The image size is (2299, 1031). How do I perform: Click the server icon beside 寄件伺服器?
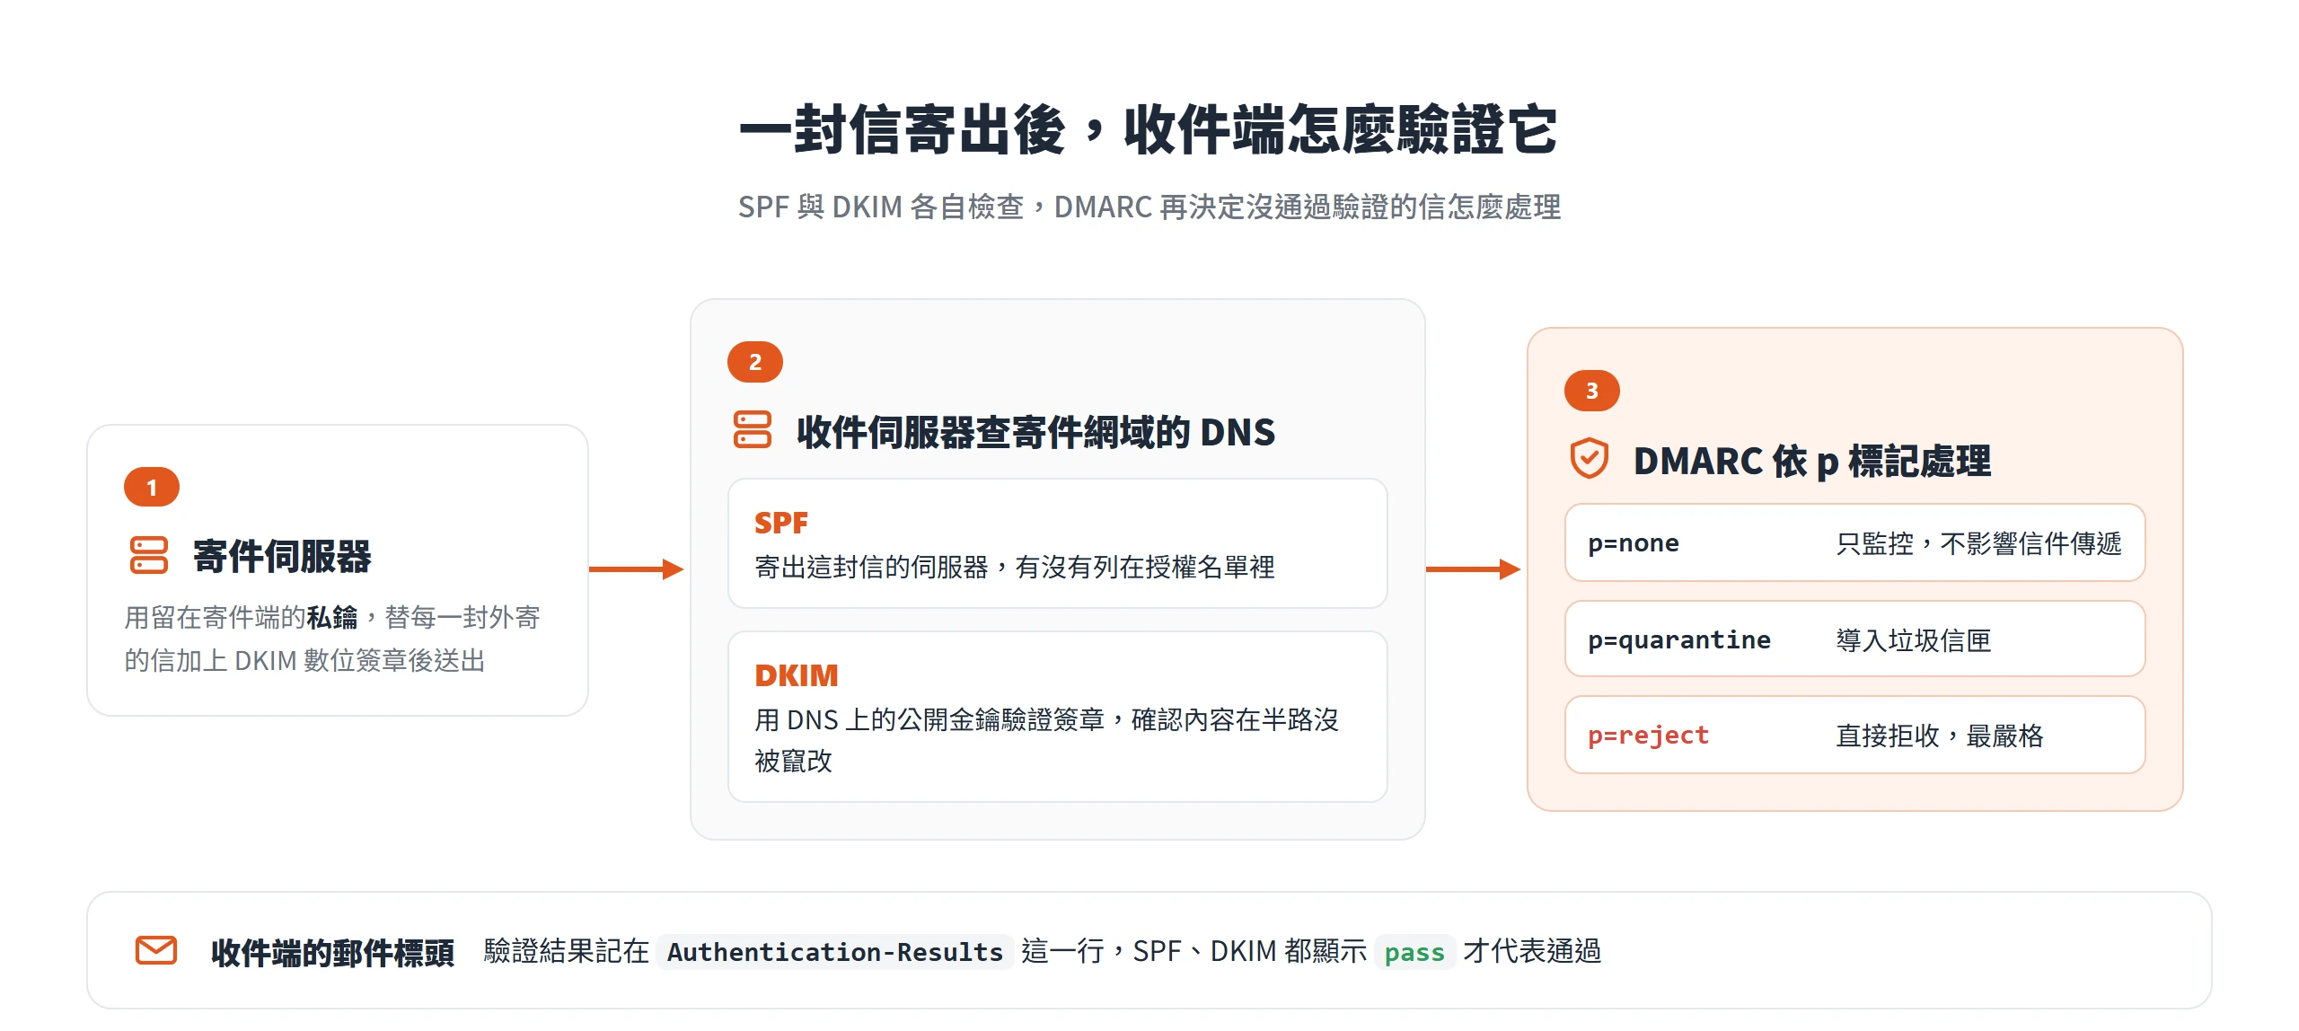[149, 555]
